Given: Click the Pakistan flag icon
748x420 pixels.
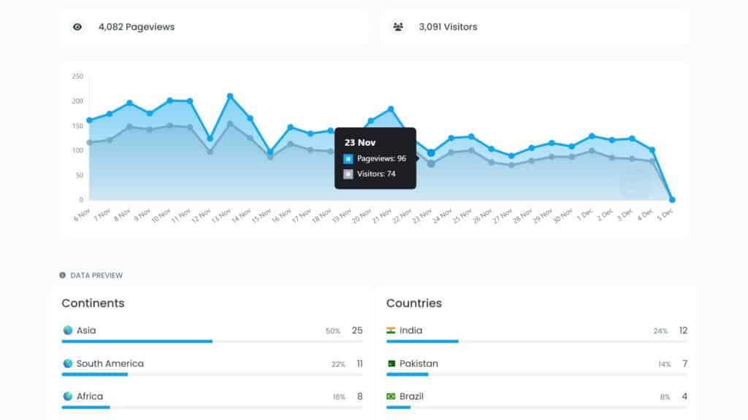Looking at the screenshot, I should pos(392,364).
